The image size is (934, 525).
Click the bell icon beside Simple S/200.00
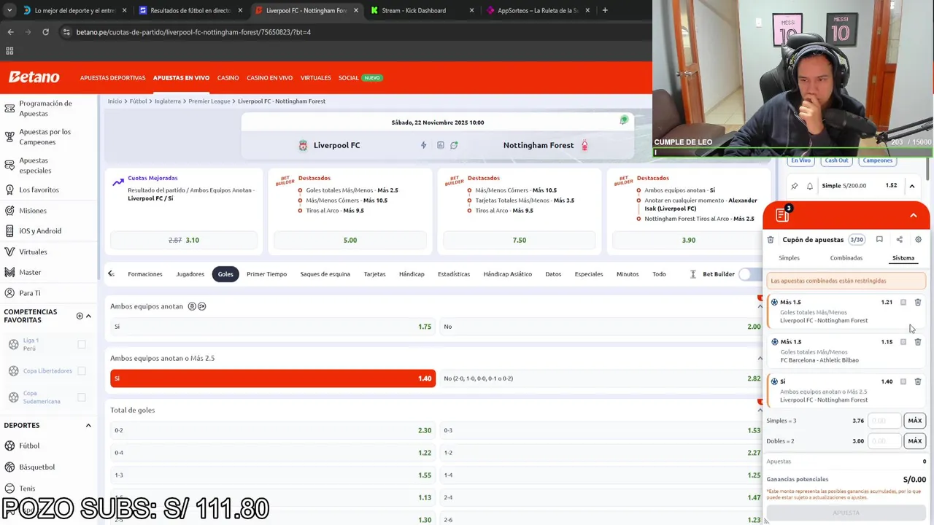coord(810,186)
